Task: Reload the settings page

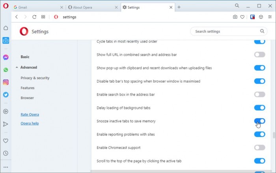Action: click(x=34, y=17)
